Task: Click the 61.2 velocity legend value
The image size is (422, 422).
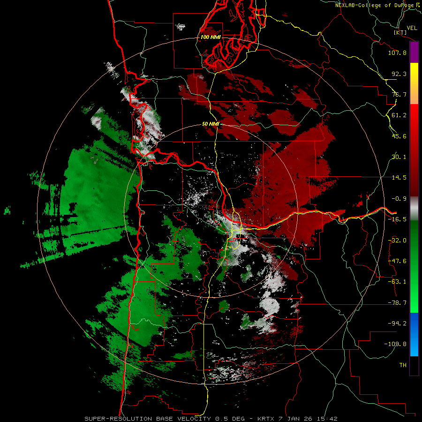Action: (x=399, y=115)
